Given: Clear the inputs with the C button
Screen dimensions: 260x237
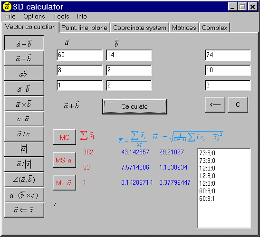Looking at the screenshot, I should pyautogui.click(x=238, y=104).
